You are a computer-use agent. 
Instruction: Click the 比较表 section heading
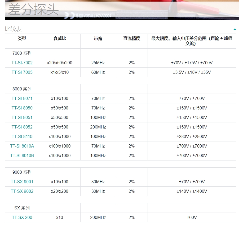click(13, 29)
